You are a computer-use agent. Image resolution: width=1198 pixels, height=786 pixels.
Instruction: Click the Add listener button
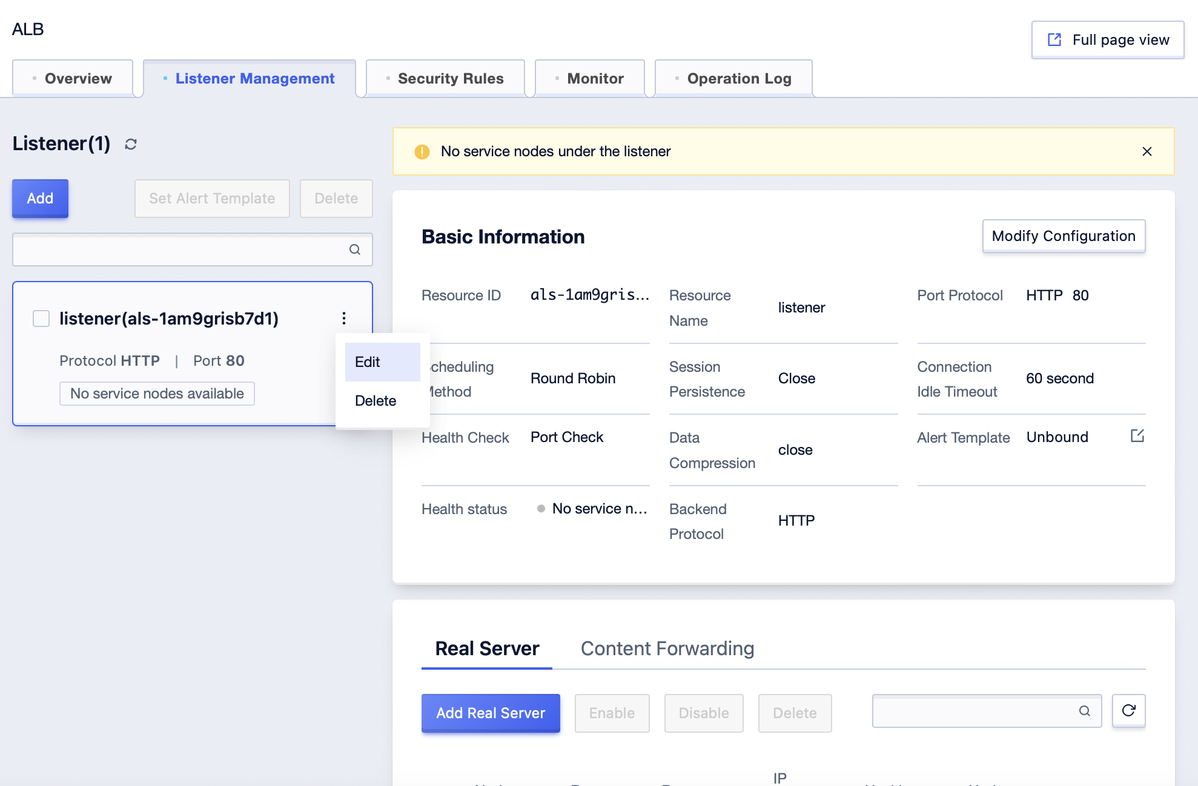point(40,199)
